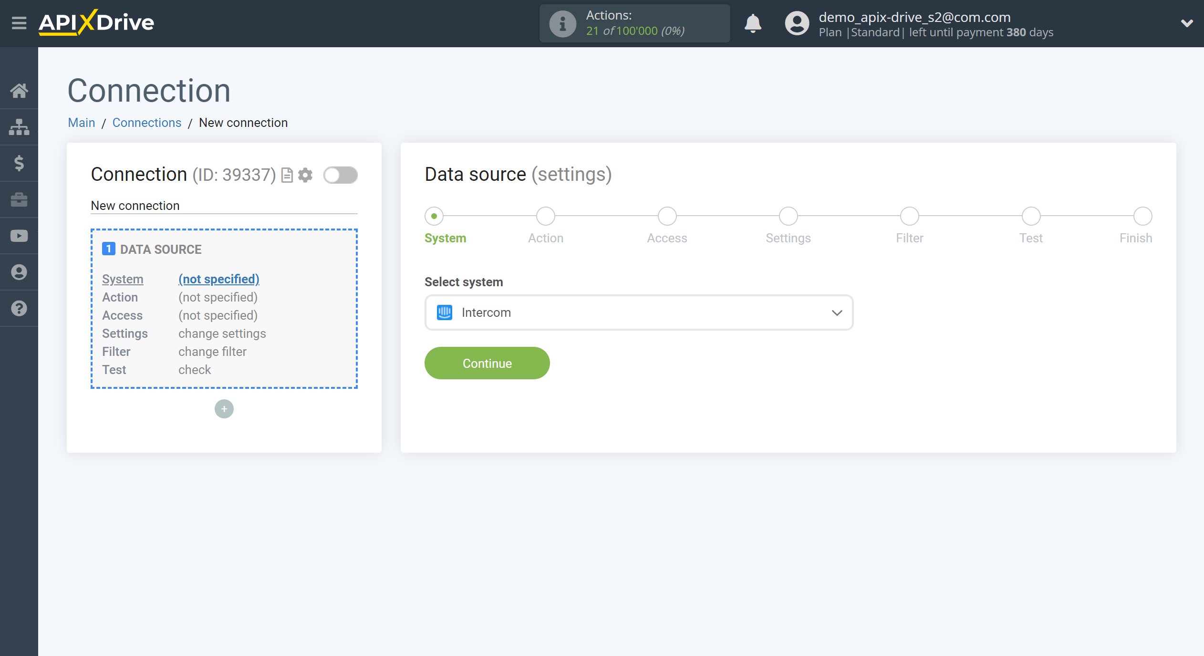Viewport: 1204px width, 656px height.
Task: Open the connection settings gear icon
Action: point(305,175)
